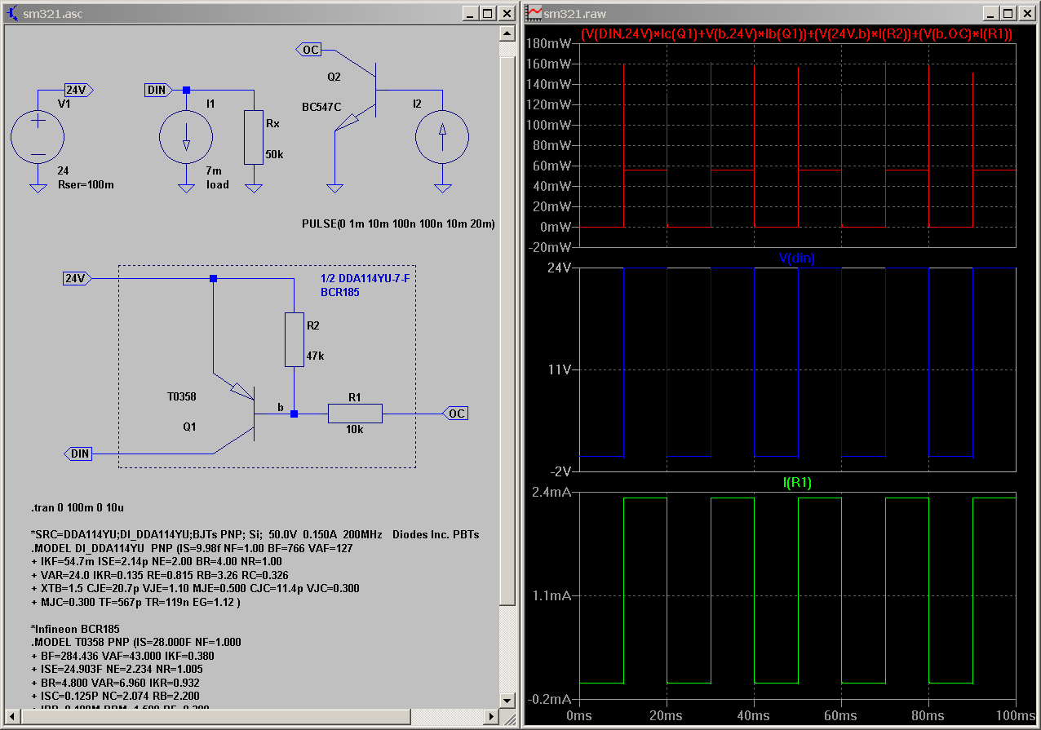
Task: Click the red power expression trace label
Action: [797, 33]
